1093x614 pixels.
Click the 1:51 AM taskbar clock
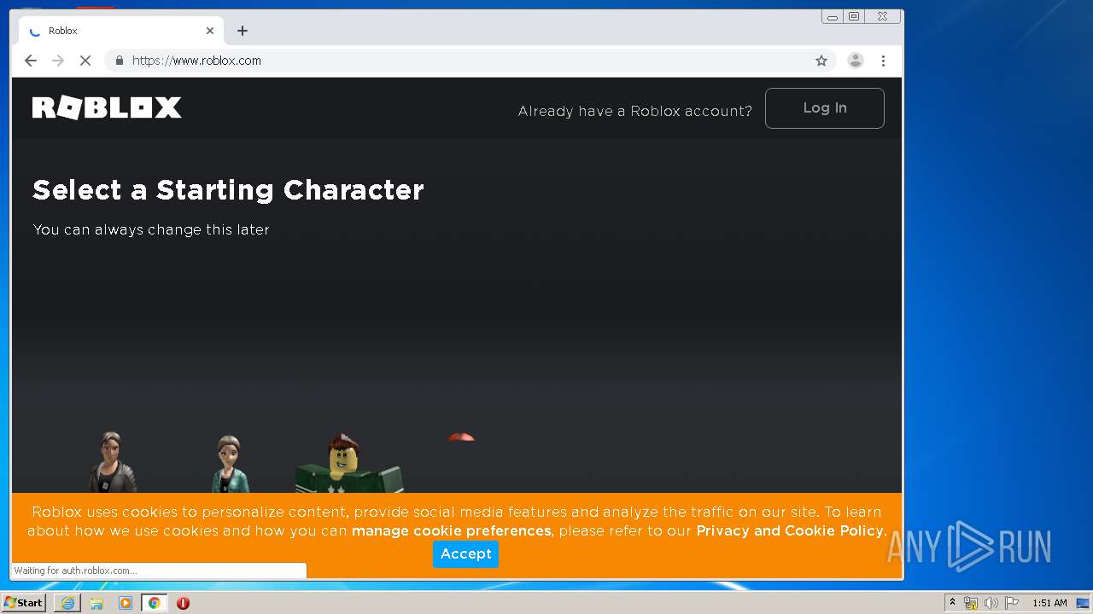click(x=1049, y=603)
